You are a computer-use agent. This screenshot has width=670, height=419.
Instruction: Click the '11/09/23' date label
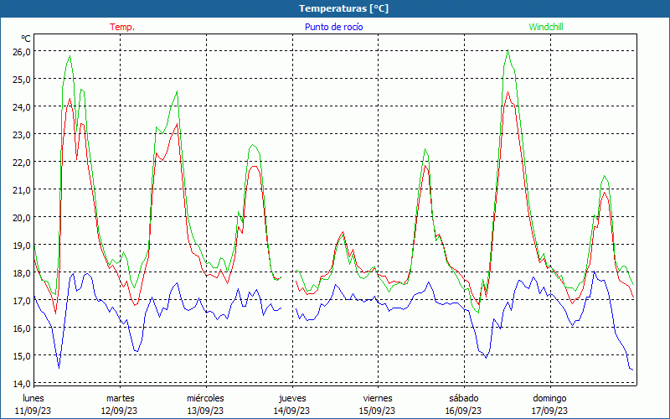pyautogui.click(x=33, y=411)
